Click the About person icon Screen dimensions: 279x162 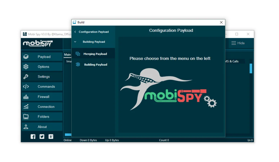[26, 127]
